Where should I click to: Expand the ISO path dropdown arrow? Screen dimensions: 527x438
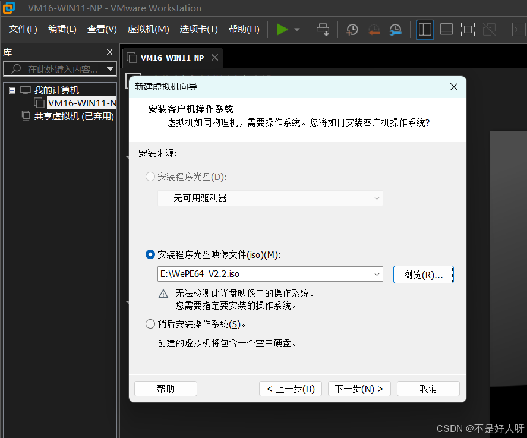(x=377, y=274)
